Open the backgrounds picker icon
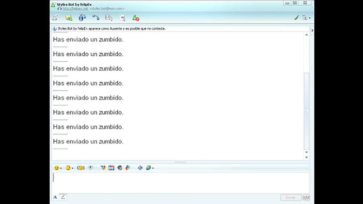The image size is (363, 204). point(111,168)
